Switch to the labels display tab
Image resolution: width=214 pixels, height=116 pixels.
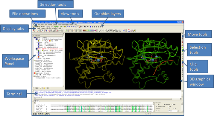(43, 29)
